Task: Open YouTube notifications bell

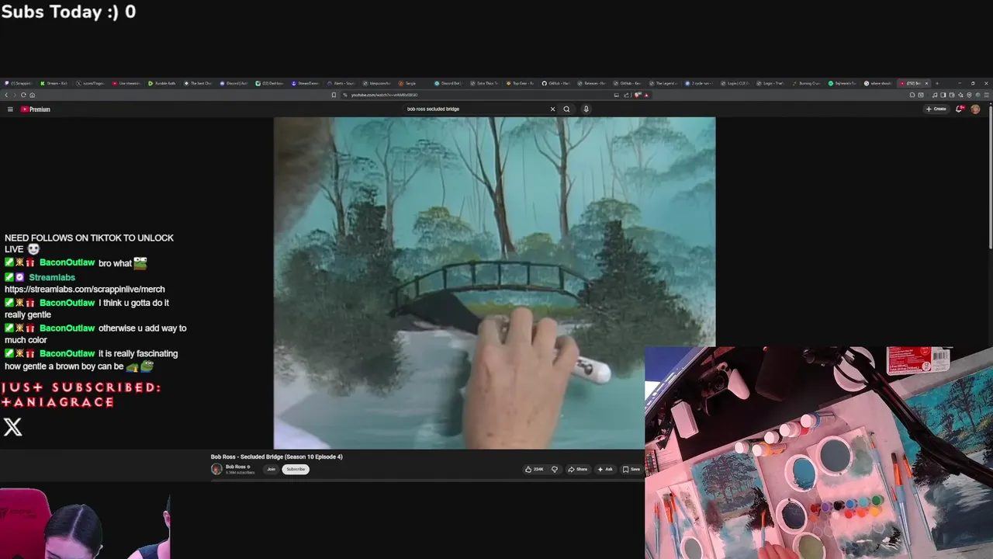Action: point(960,109)
